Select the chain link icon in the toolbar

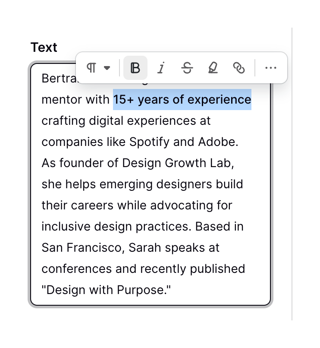tap(239, 68)
